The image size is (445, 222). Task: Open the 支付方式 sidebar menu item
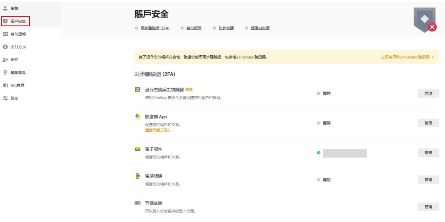coord(18,47)
